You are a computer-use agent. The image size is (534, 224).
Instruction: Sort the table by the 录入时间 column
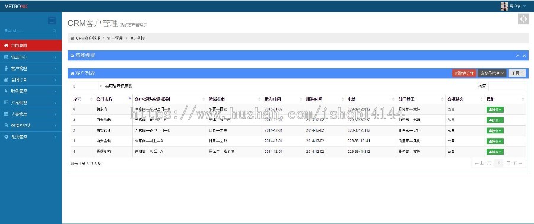[282, 99]
